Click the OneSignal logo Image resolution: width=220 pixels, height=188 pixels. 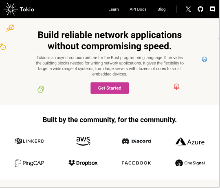190,163
